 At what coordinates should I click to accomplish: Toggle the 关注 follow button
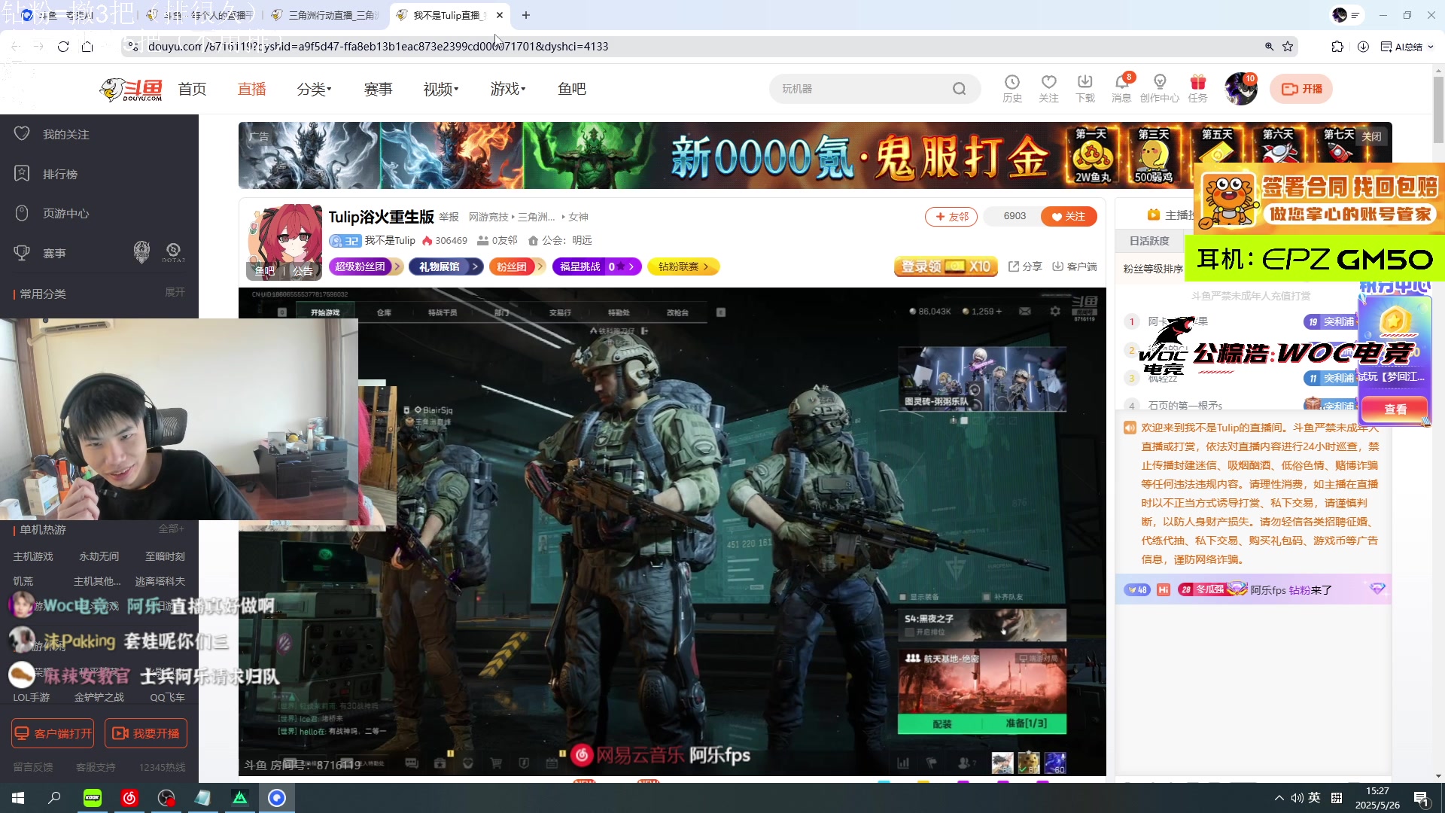(1069, 217)
